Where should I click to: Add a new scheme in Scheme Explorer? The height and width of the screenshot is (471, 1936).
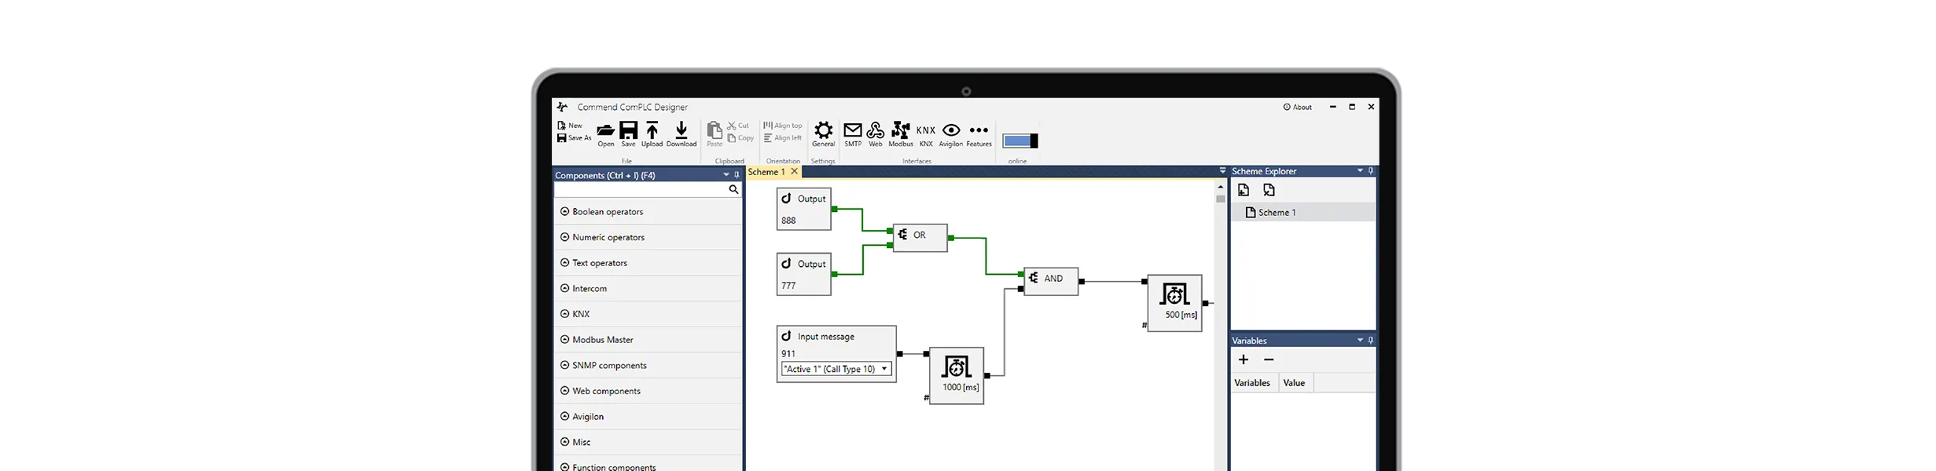pyautogui.click(x=1244, y=190)
